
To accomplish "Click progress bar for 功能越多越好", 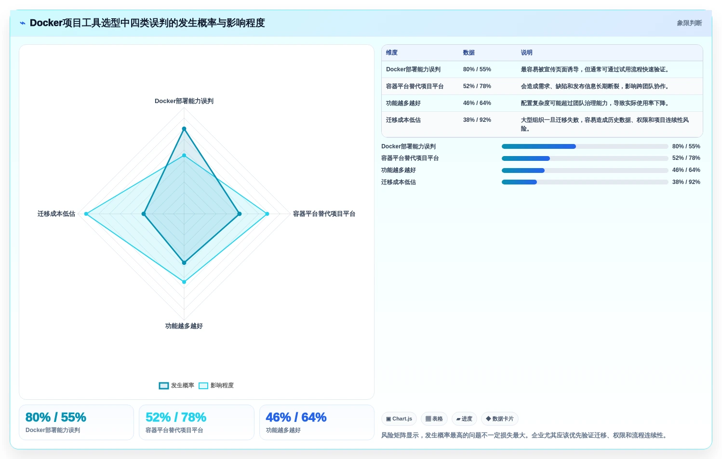I will (x=585, y=170).
